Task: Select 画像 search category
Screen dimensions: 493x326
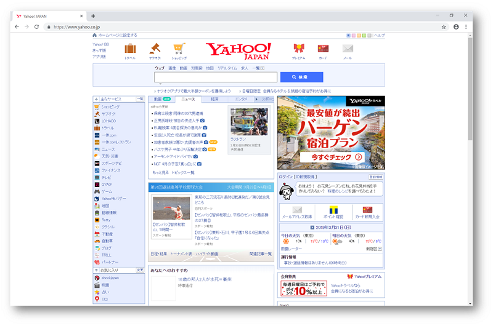Action: pos(173,68)
